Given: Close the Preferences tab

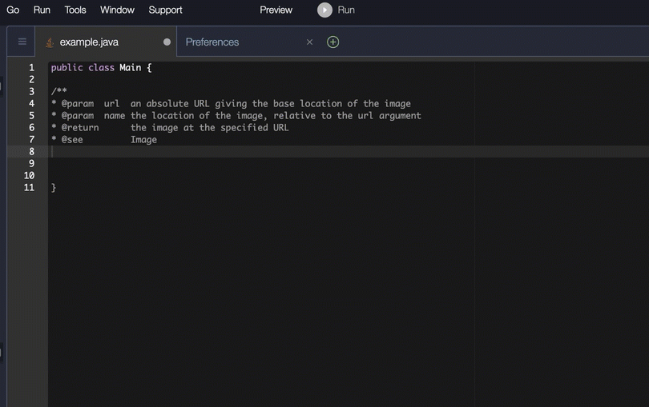Looking at the screenshot, I should [310, 42].
